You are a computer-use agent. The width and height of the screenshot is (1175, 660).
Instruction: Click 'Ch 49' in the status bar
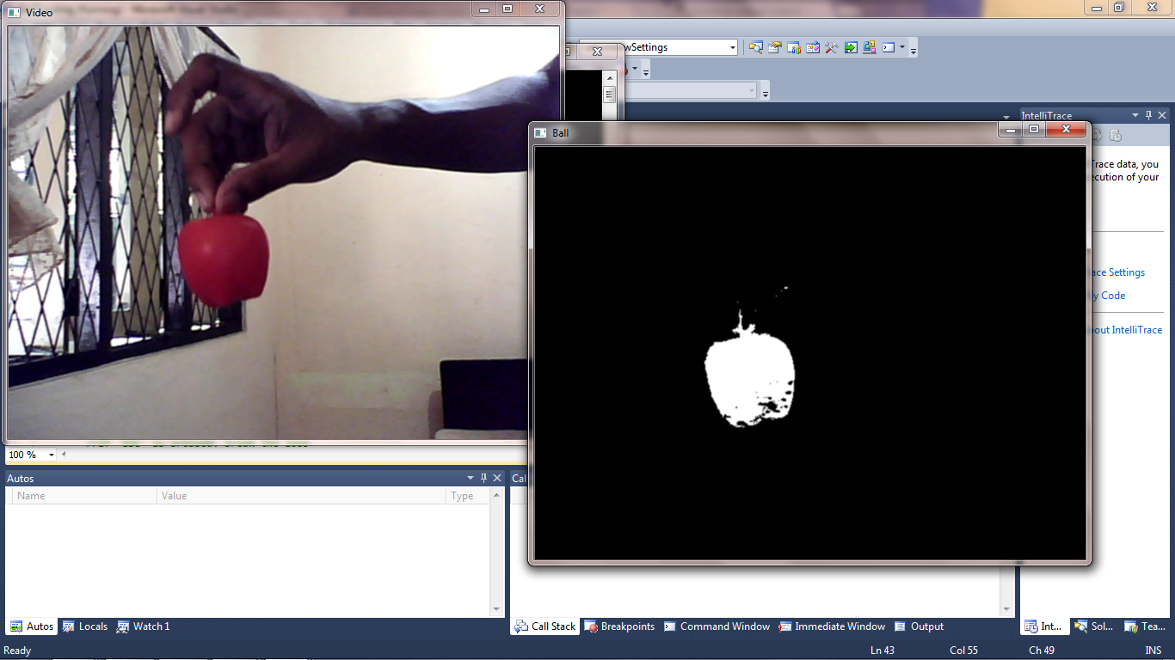[x=1042, y=651]
